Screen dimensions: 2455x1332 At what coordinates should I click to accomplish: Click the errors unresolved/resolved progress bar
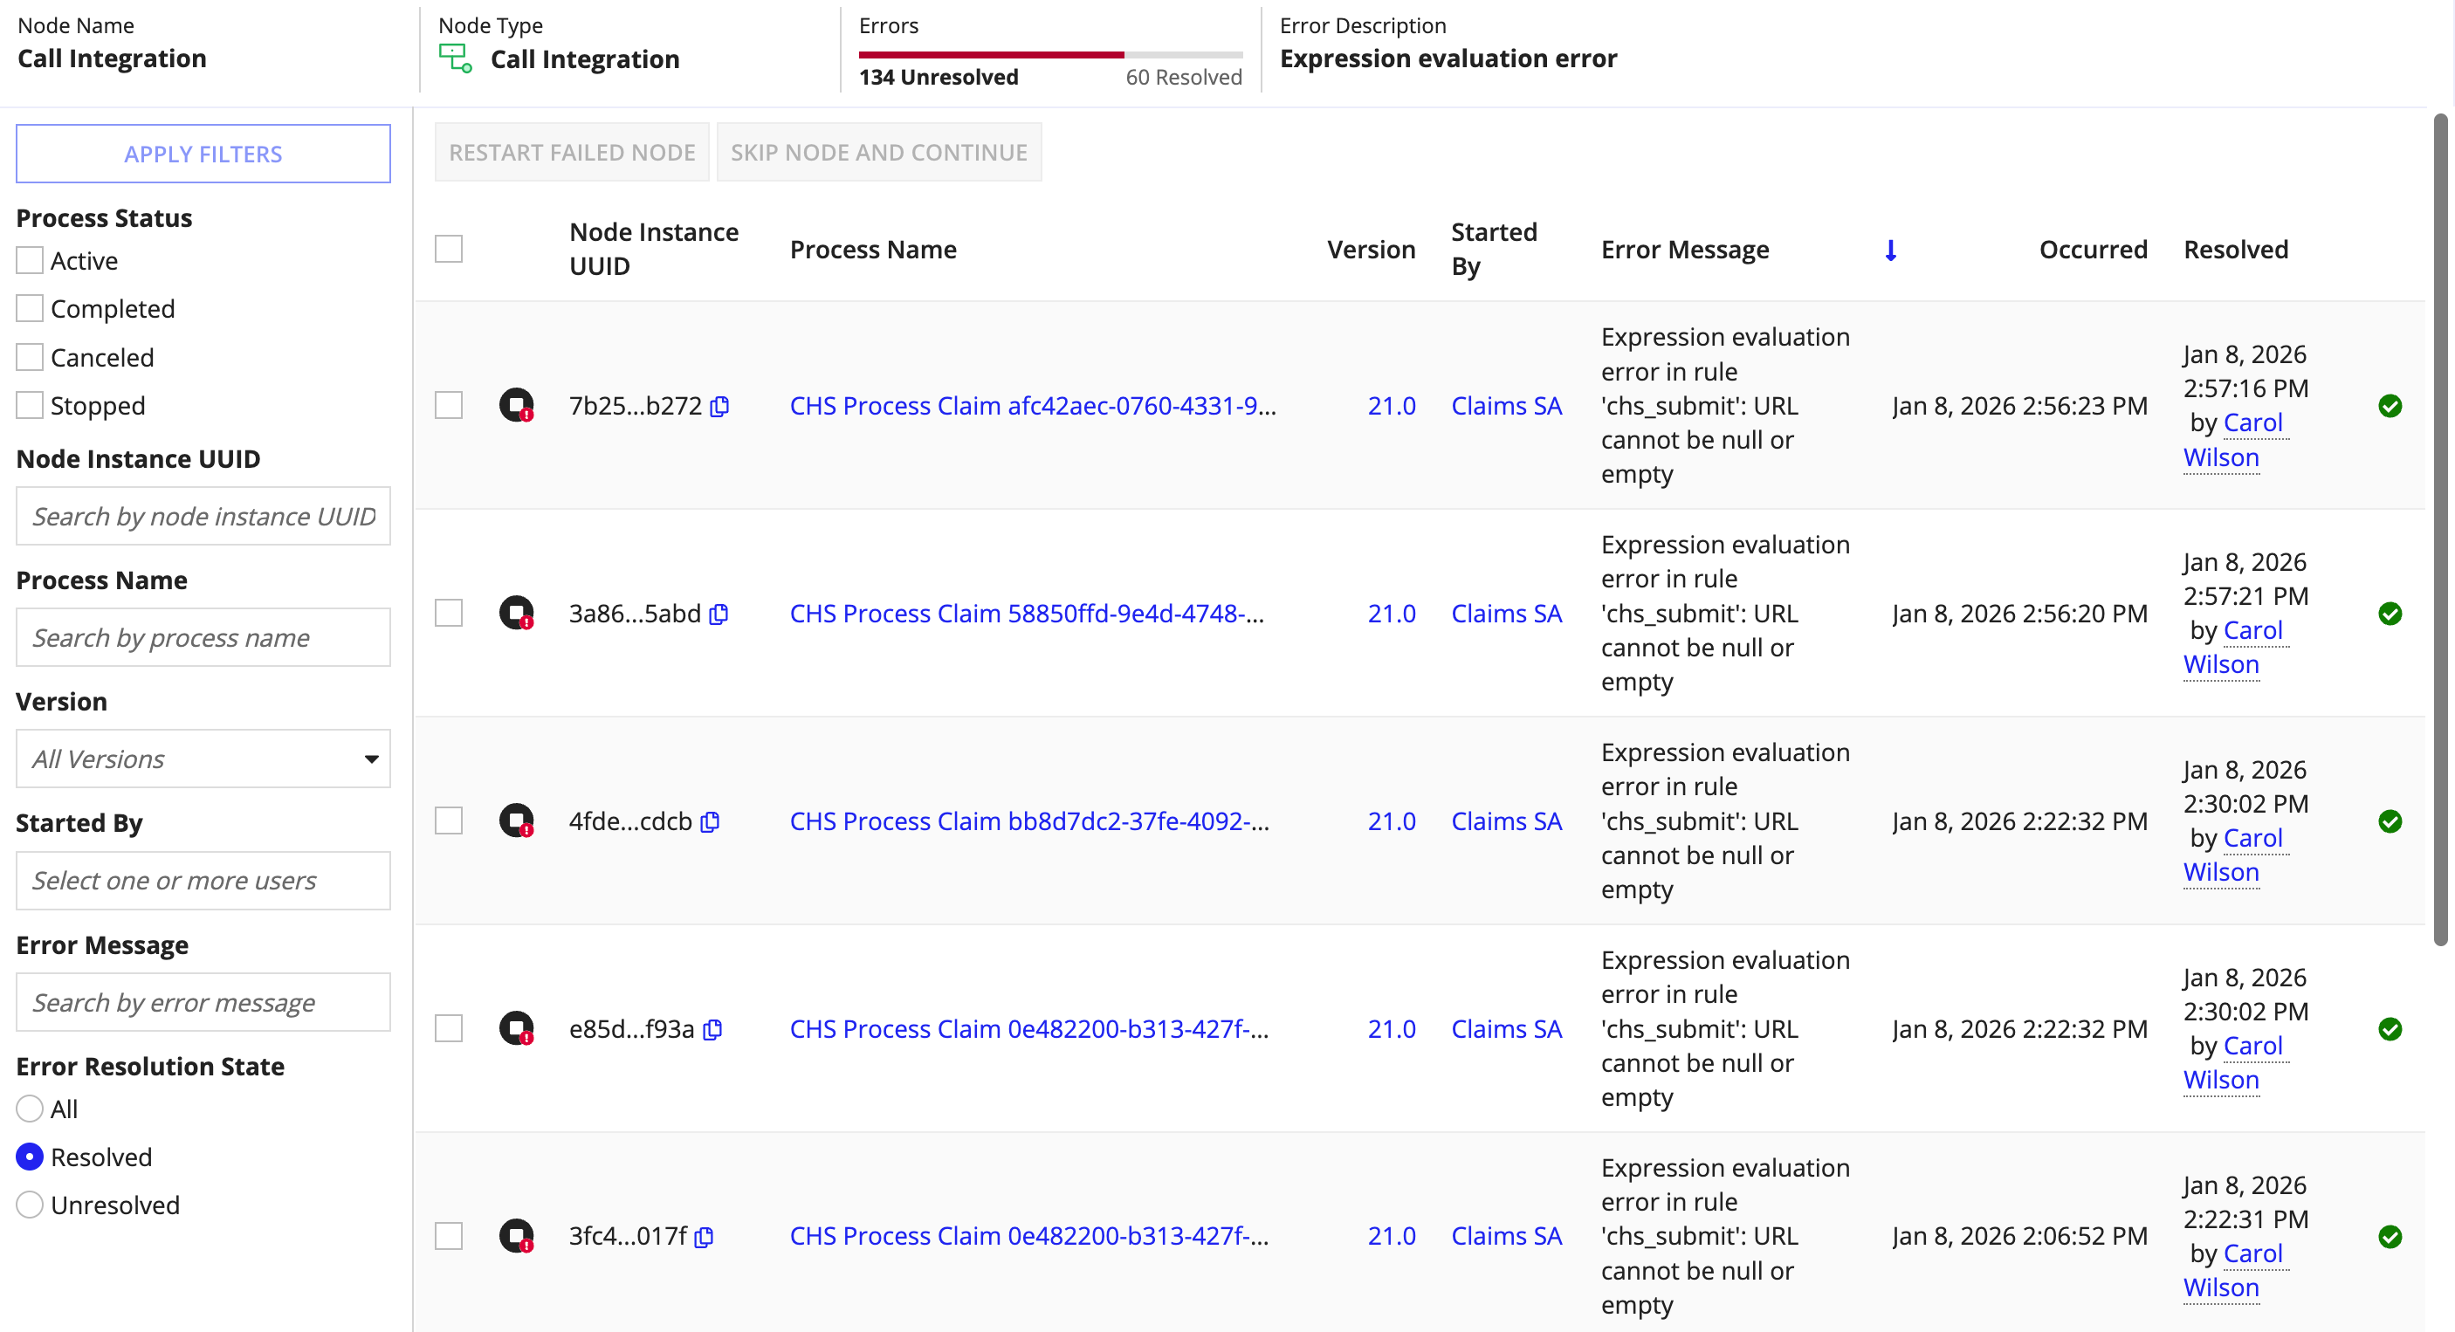click(1050, 55)
